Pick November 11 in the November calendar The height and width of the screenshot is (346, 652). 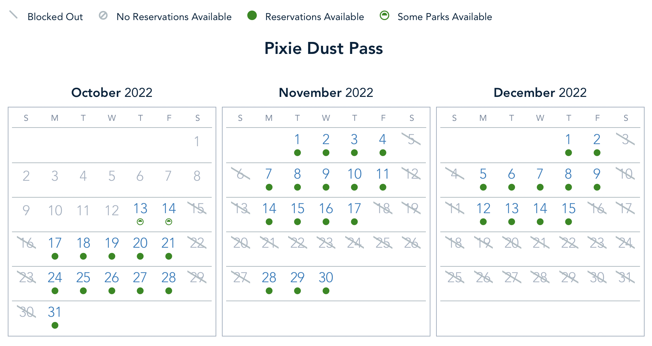[x=383, y=174]
